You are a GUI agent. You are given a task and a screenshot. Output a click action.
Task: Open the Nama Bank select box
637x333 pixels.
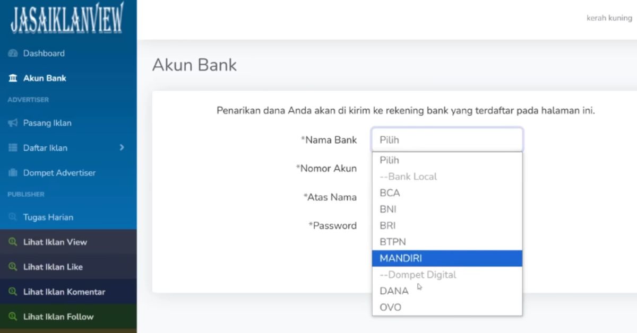pyautogui.click(x=447, y=140)
